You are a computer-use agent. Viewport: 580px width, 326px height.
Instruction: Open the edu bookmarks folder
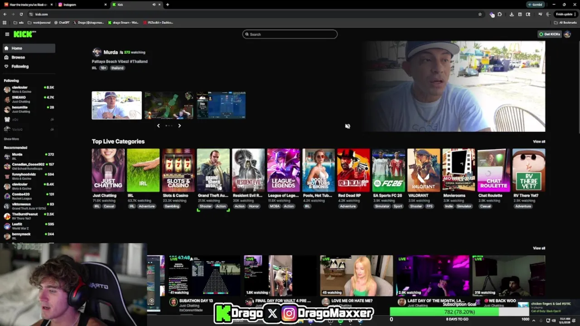point(19,22)
